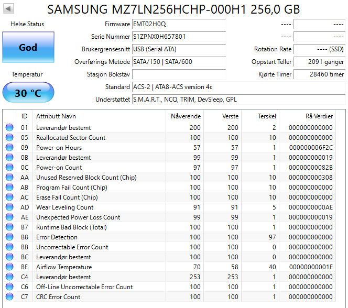Click the Off-Line Uncorrectable Error Count name
348x308 pixels.
coord(84,287)
